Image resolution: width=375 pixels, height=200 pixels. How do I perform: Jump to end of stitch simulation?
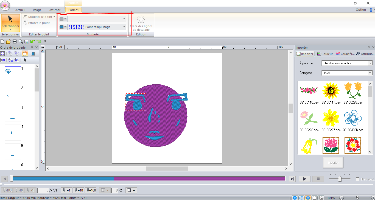292,179
